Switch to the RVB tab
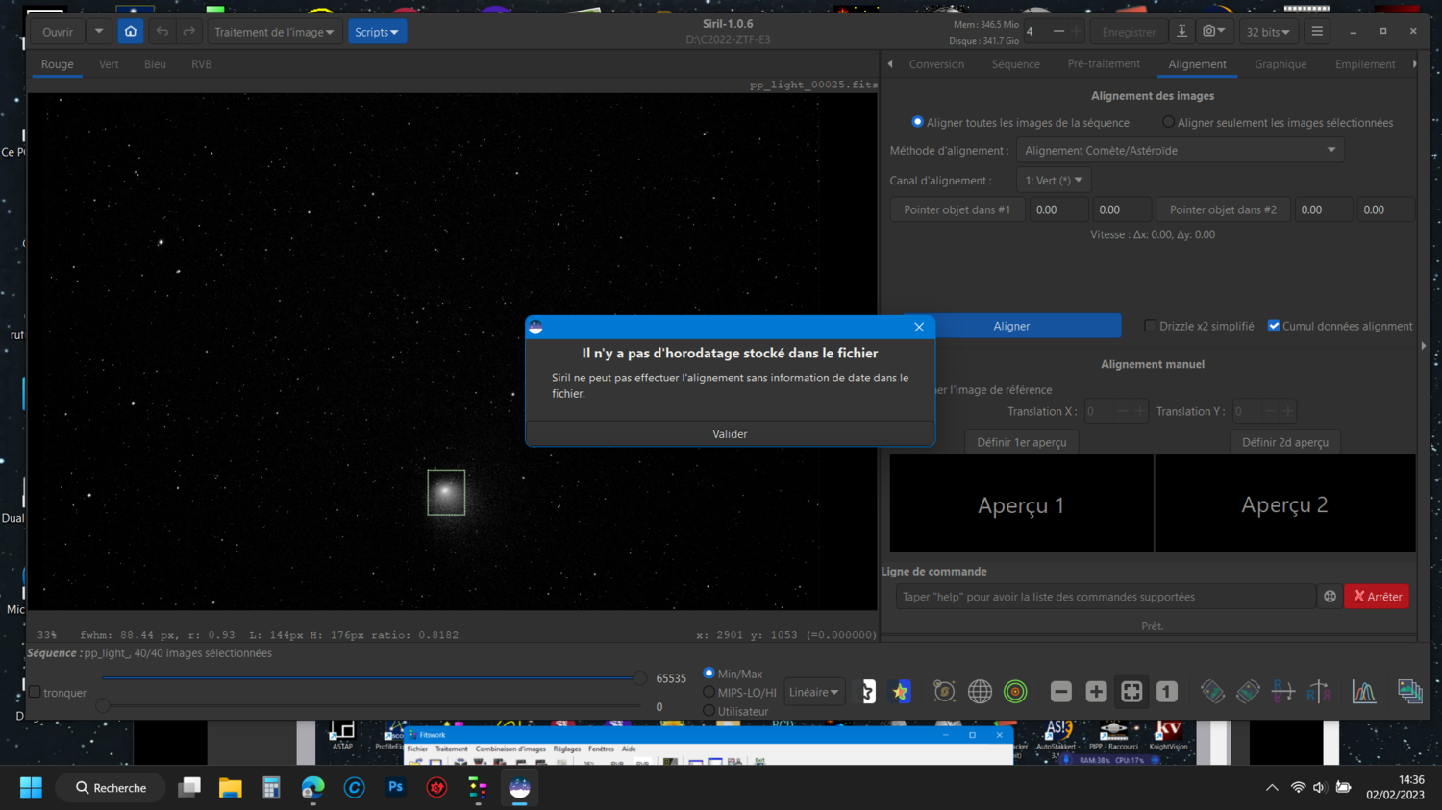 (201, 64)
